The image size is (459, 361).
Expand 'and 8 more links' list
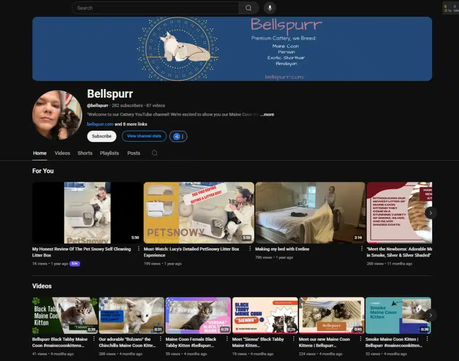tap(131, 124)
